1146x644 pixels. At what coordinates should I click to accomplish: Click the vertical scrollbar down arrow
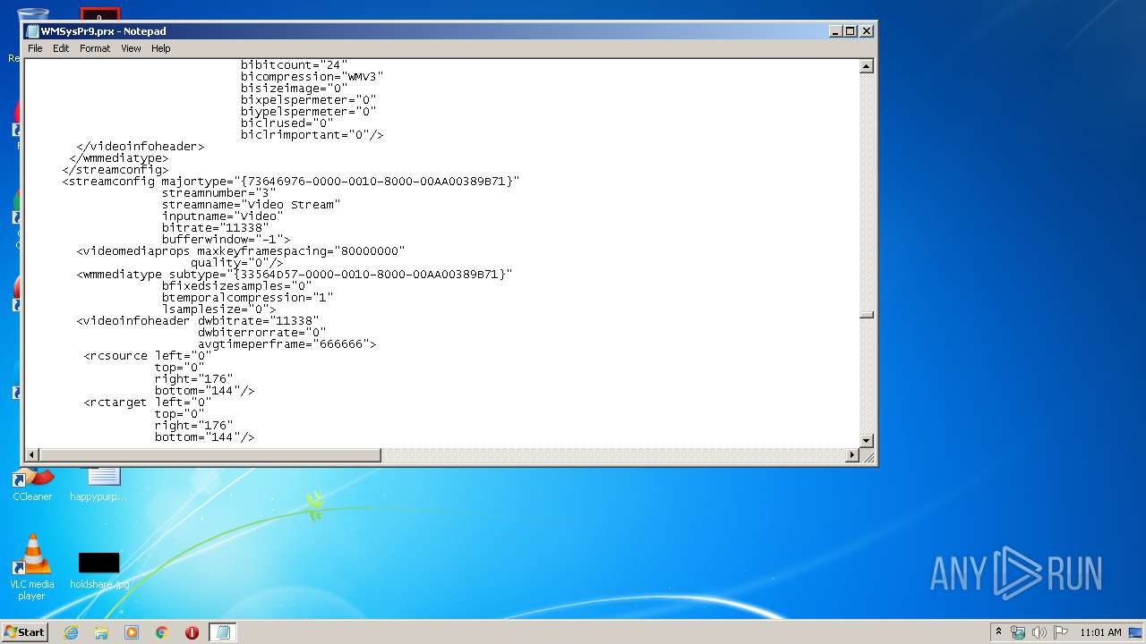coord(866,440)
